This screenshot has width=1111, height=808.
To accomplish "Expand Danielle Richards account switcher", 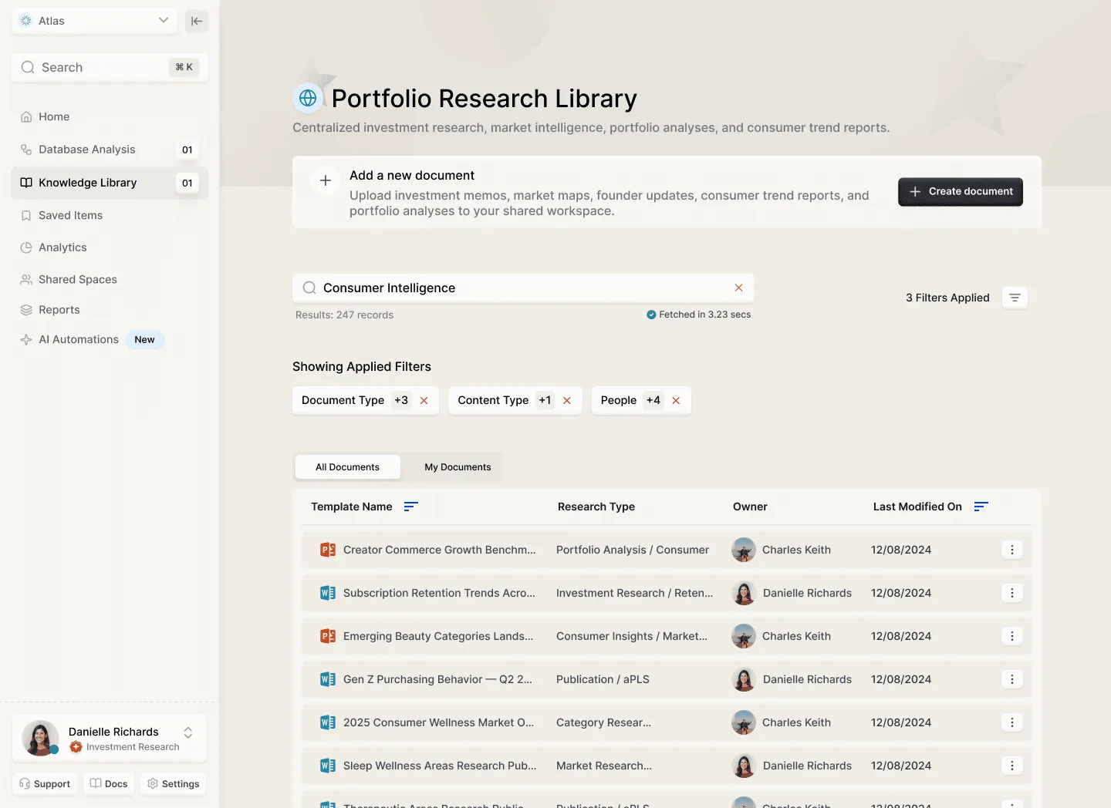I will point(187,732).
